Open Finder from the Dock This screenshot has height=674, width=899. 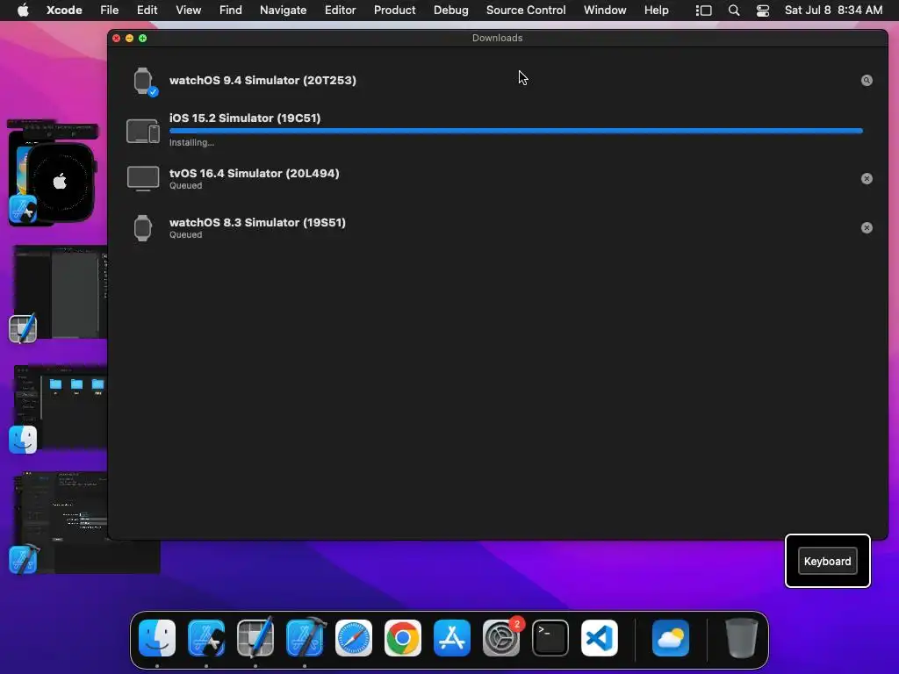pos(157,638)
